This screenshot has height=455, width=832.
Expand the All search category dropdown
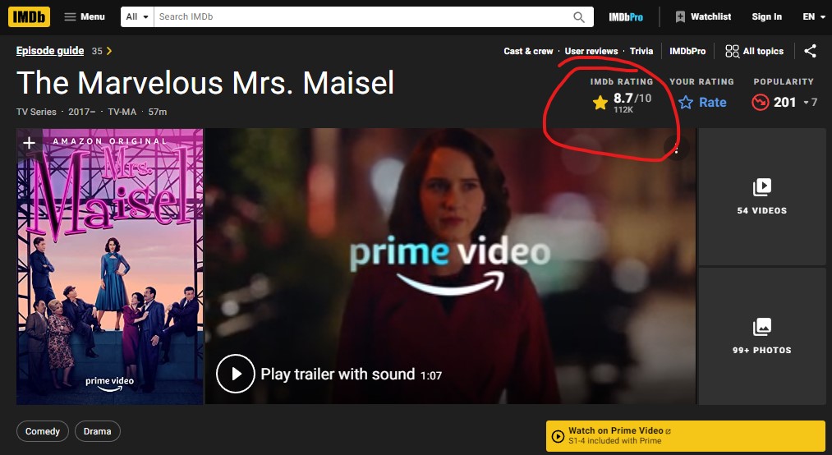(x=137, y=16)
